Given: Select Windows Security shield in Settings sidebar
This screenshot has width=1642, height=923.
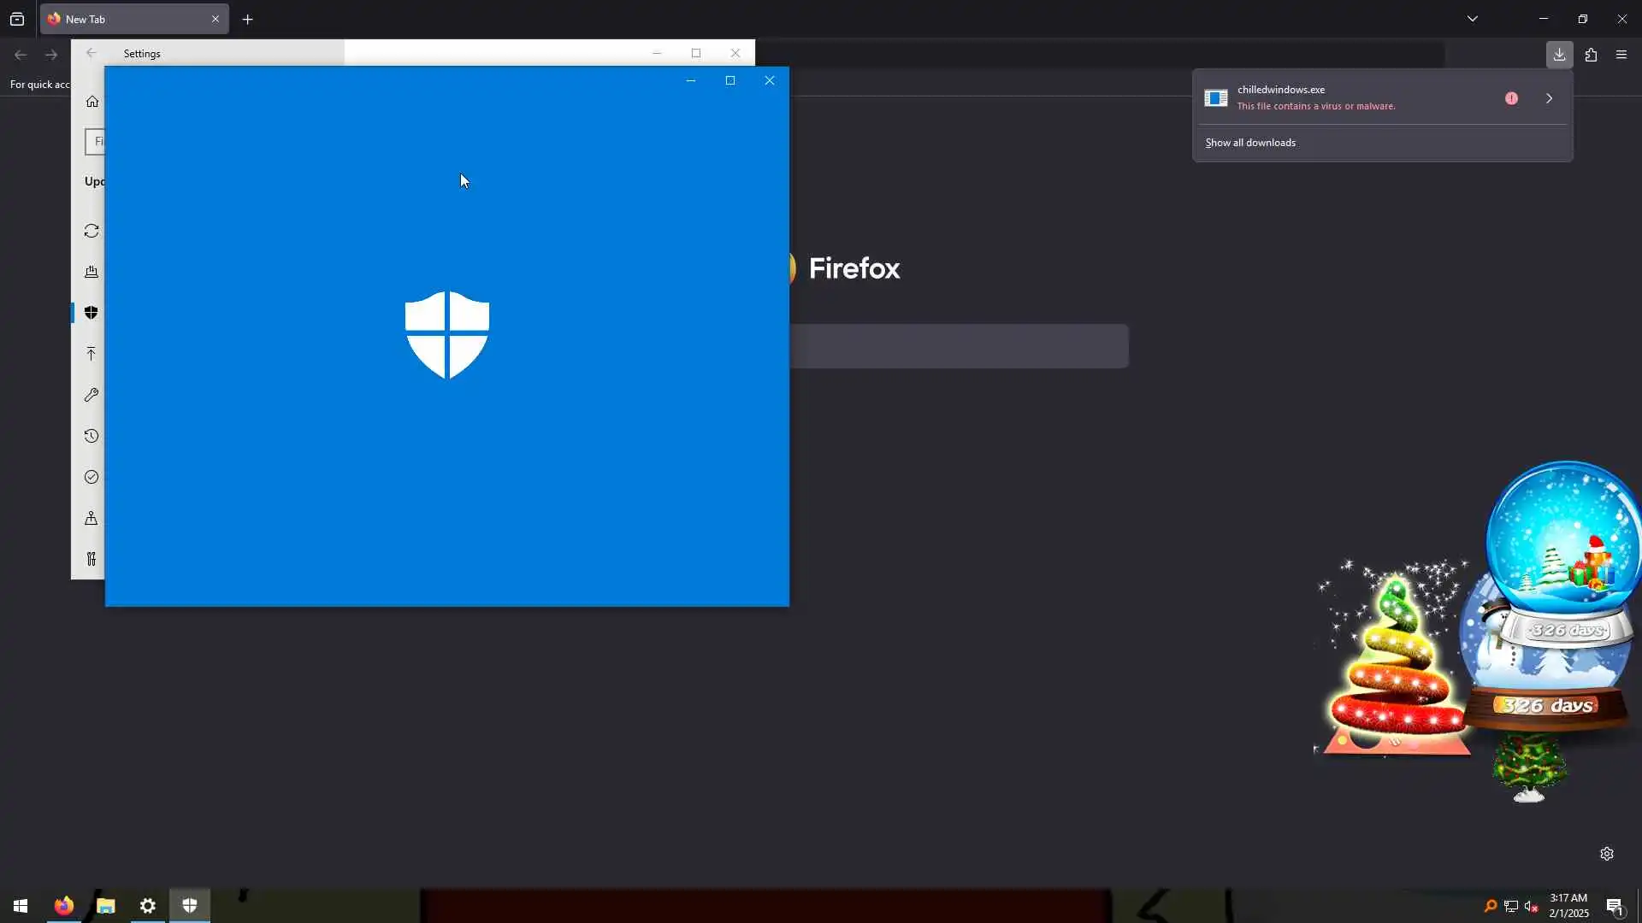Looking at the screenshot, I should [x=92, y=313].
